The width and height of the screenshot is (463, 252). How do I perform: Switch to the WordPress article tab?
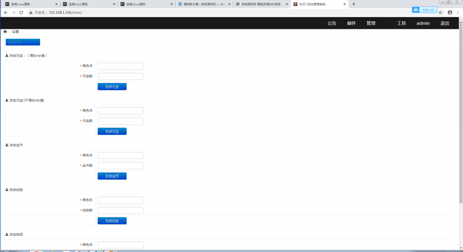click(204, 4)
